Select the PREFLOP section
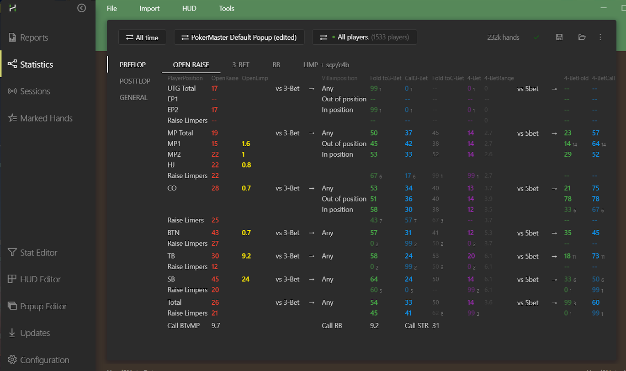This screenshot has height=371, width=626. pyautogui.click(x=133, y=65)
